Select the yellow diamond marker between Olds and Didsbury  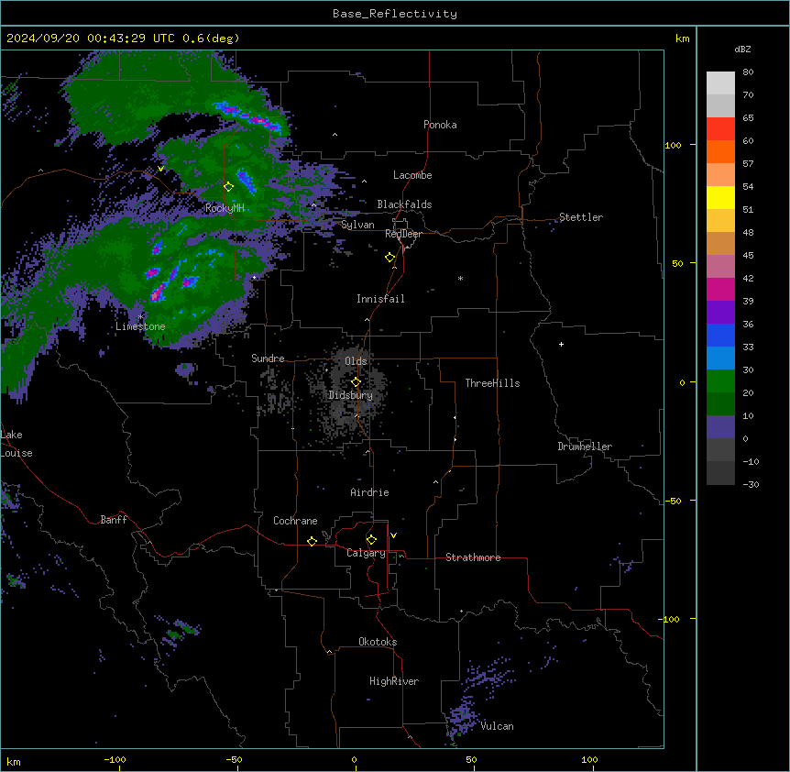(x=356, y=381)
